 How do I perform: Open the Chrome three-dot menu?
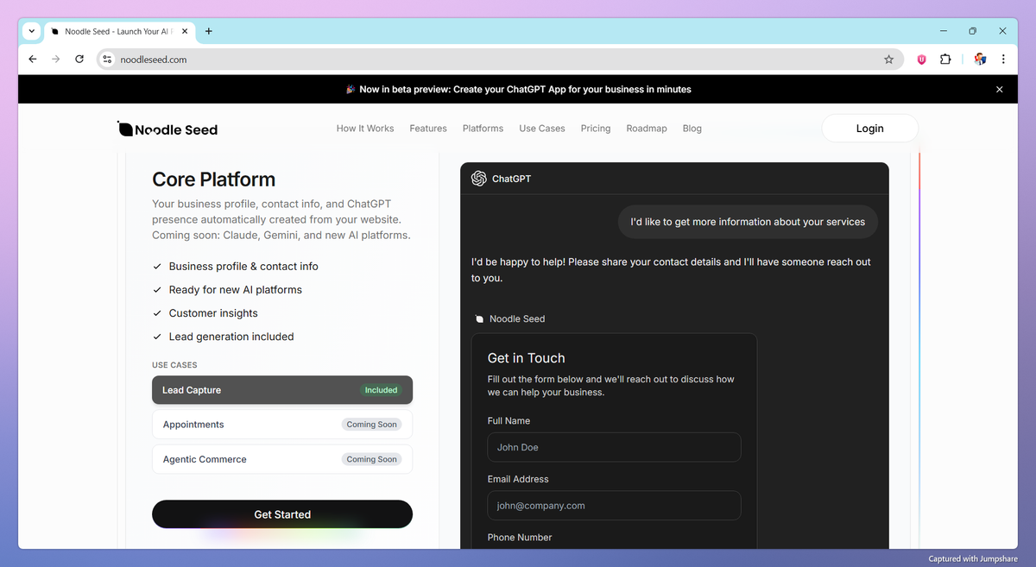click(x=1003, y=60)
